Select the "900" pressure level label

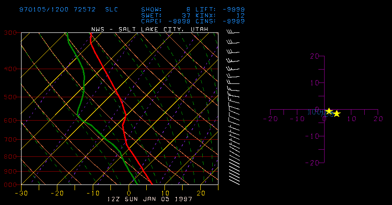tap(10, 171)
